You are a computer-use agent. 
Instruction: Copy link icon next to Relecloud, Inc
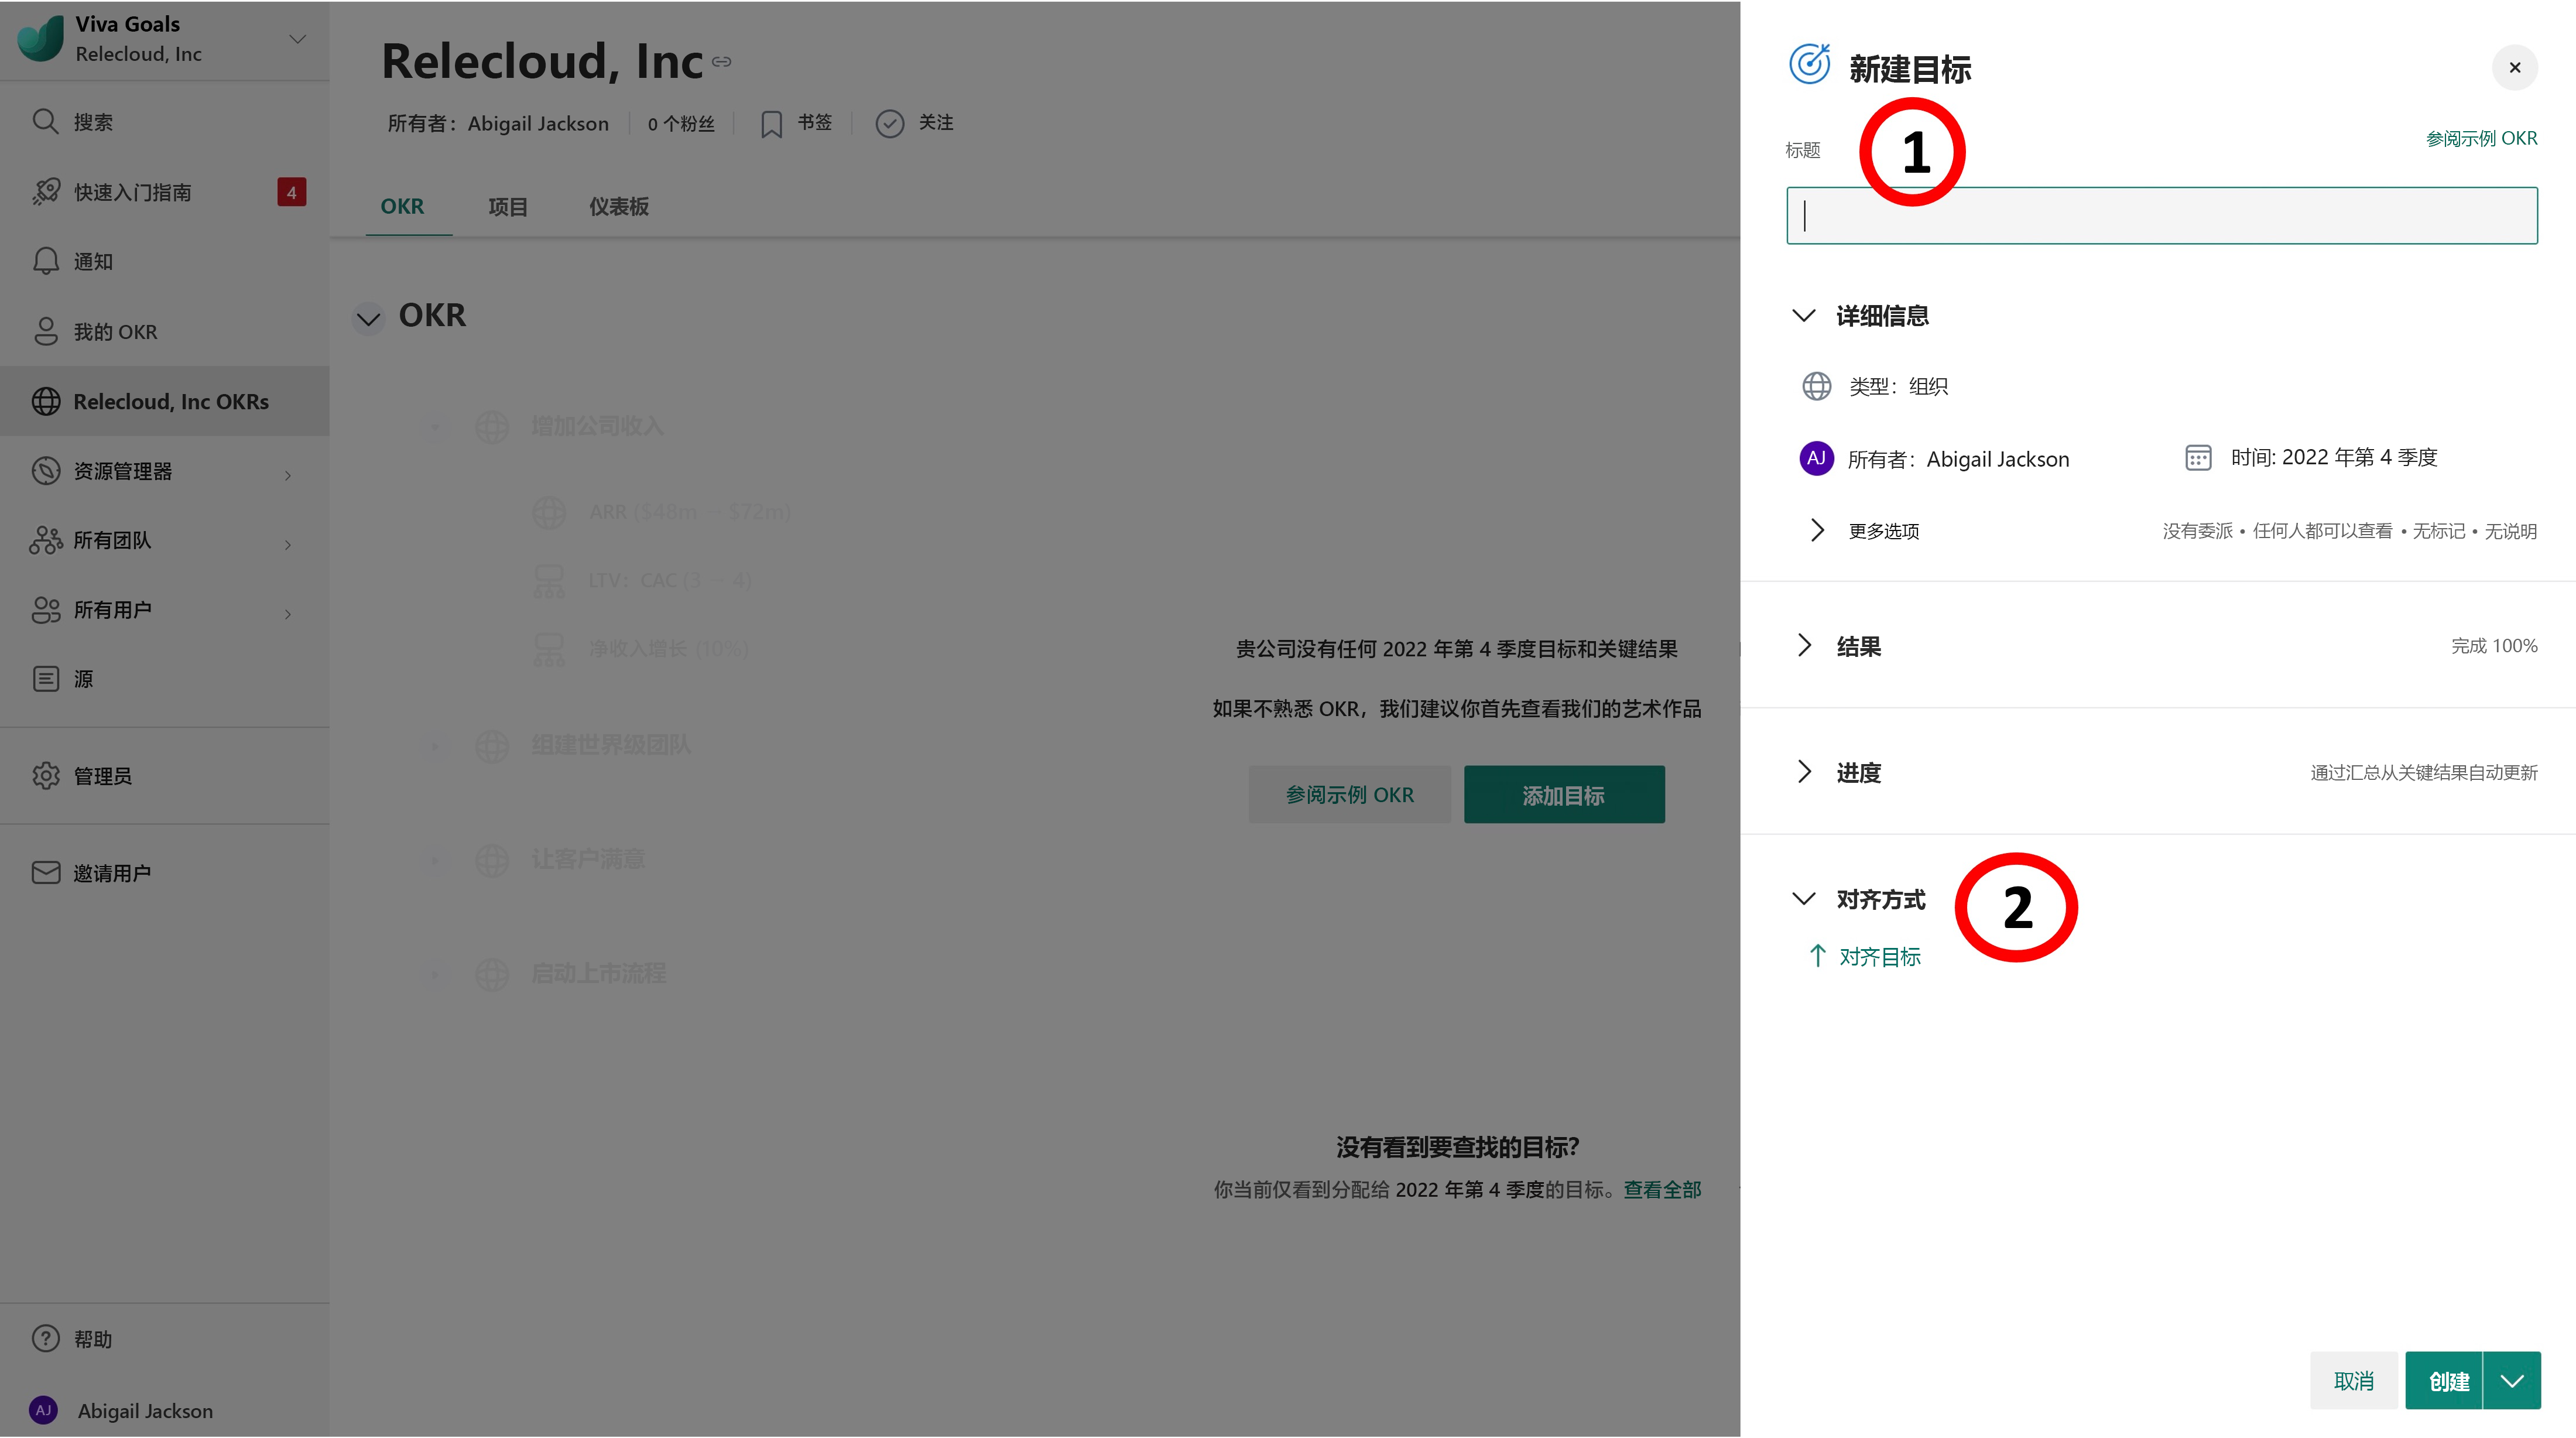point(721,62)
